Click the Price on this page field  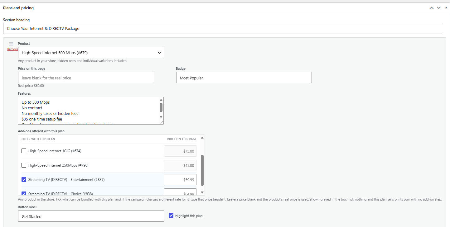tap(86, 78)
